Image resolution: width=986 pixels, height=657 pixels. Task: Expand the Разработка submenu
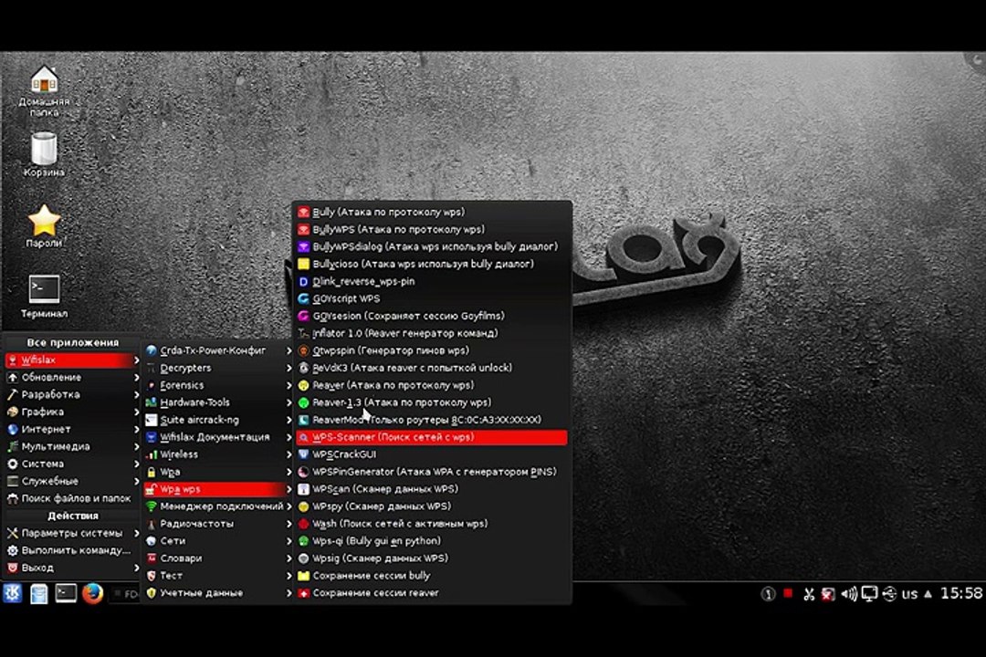point(72,394)
